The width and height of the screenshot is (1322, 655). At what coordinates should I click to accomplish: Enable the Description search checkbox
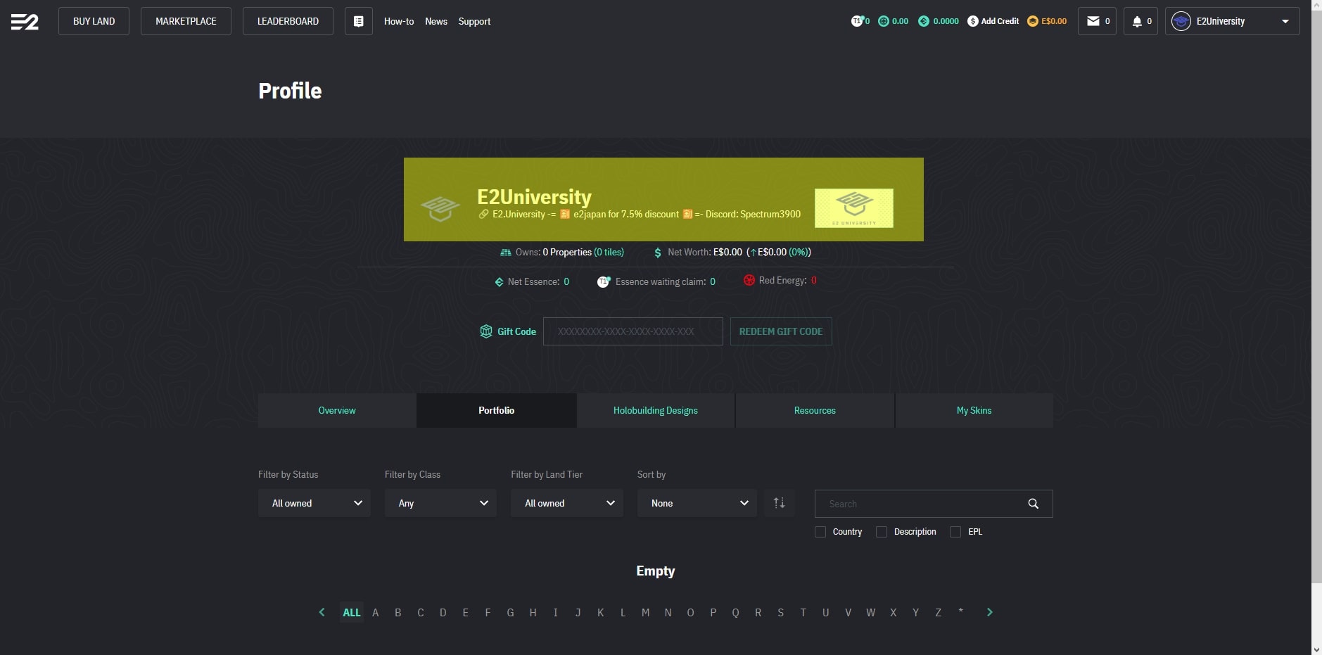(881, 532)
